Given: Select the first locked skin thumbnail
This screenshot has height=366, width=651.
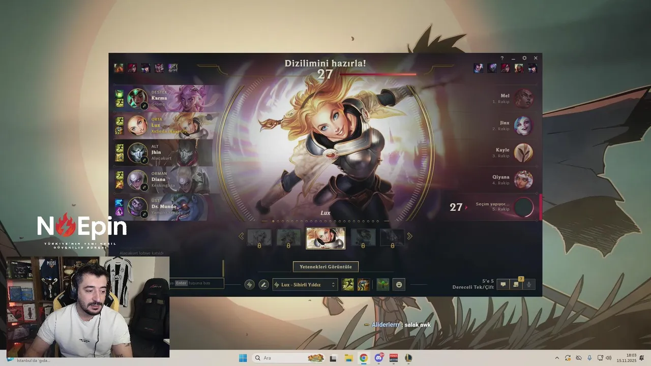Looking at the screenshot, I should click(x=259, y=238).
